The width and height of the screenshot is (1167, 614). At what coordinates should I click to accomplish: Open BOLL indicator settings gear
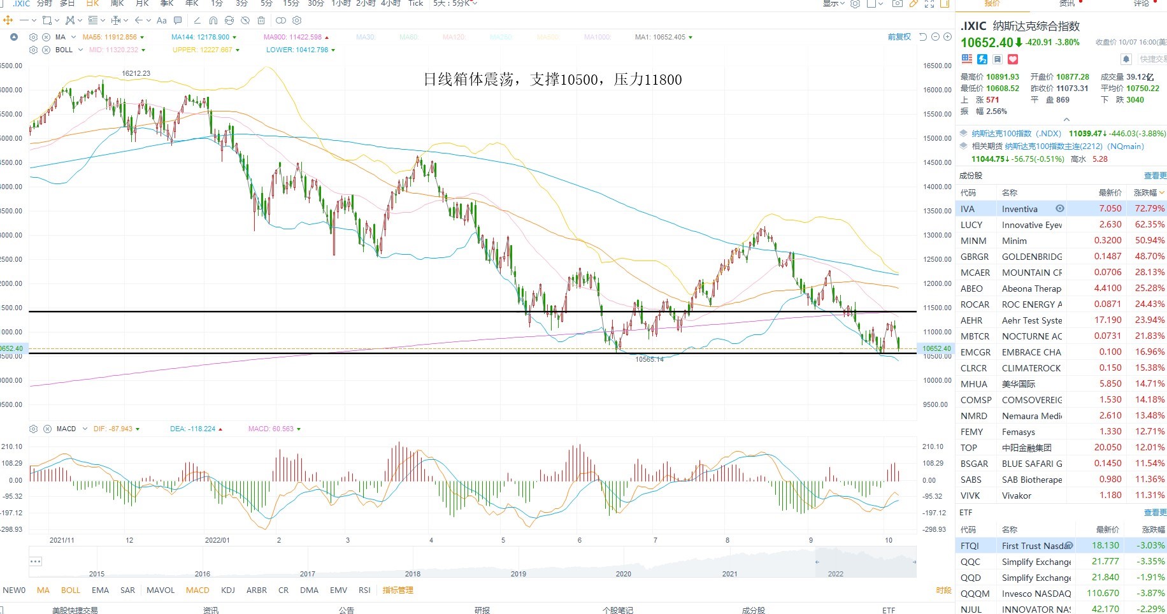(x=33, y=50)
